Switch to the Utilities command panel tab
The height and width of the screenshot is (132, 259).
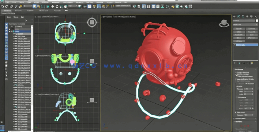tap(256, 16)
